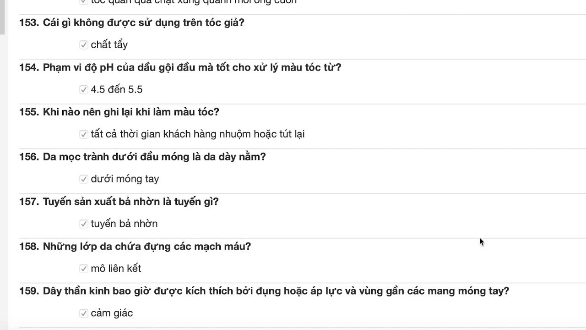Click question 154 about độ pH của dầu gội
This screenshot has height=330, width=586.
180,68
